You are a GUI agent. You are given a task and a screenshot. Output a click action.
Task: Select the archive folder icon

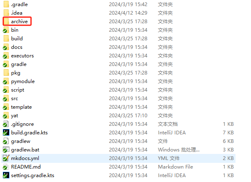[x=6, y=22]
